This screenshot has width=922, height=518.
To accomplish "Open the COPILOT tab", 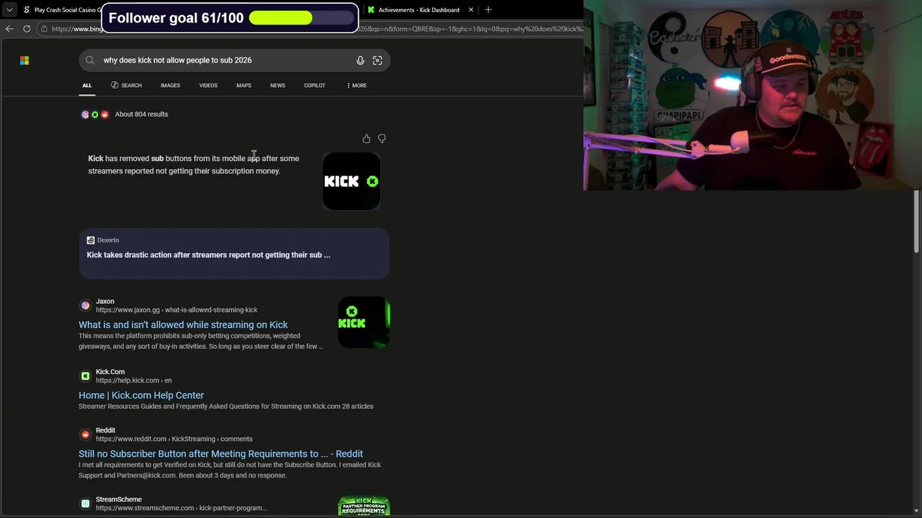I will (x=315, y=86).
